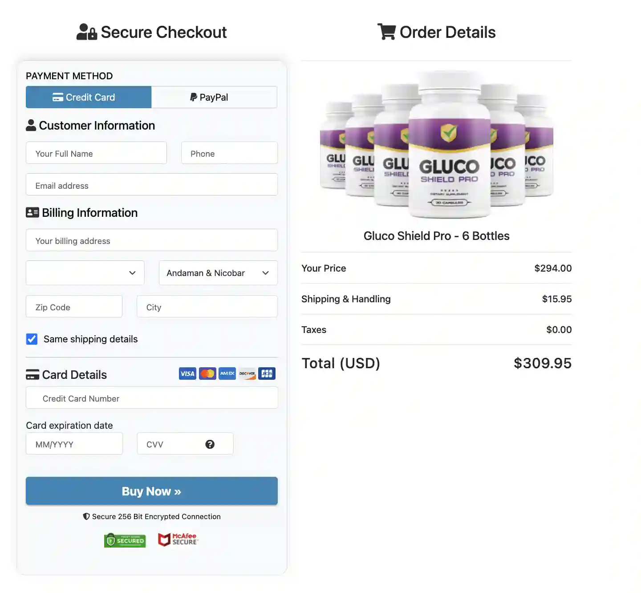
Task: Open the Andaman & Nicobar state dropdown
Action: (x=218, y=273)
